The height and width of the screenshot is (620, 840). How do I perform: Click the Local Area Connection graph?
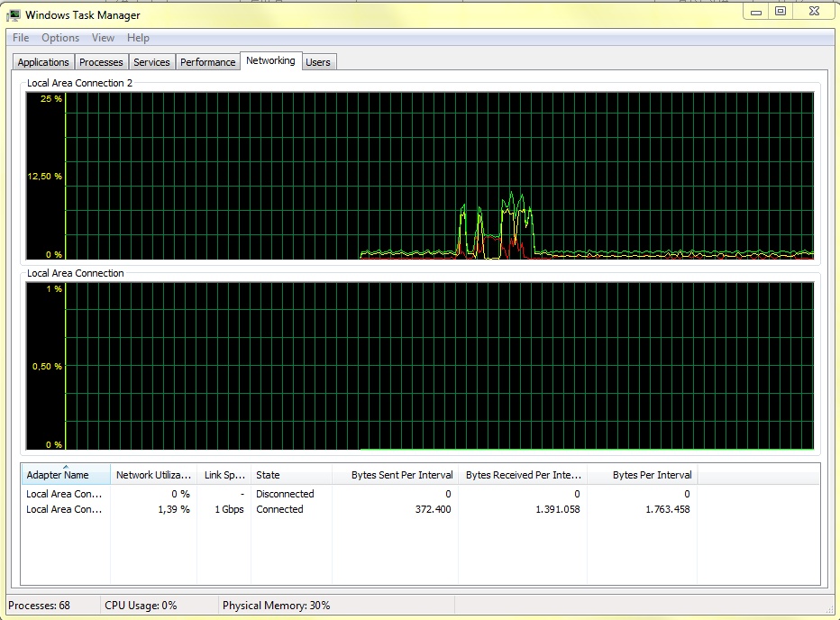coord(420,366)
